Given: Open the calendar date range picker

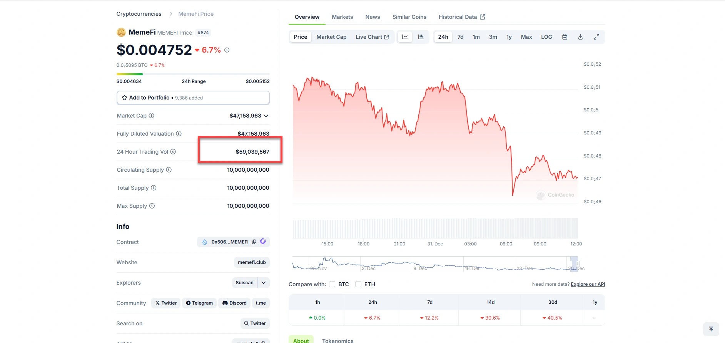Looking at the screenshot, I should click(x=565, y=37).
